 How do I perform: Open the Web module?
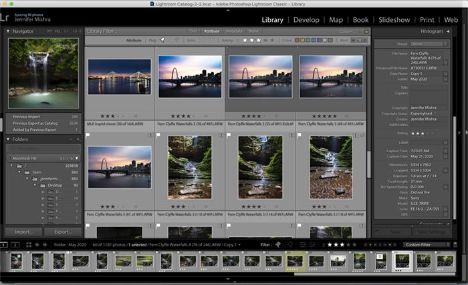pyautogui.click(x=451, y=20)
